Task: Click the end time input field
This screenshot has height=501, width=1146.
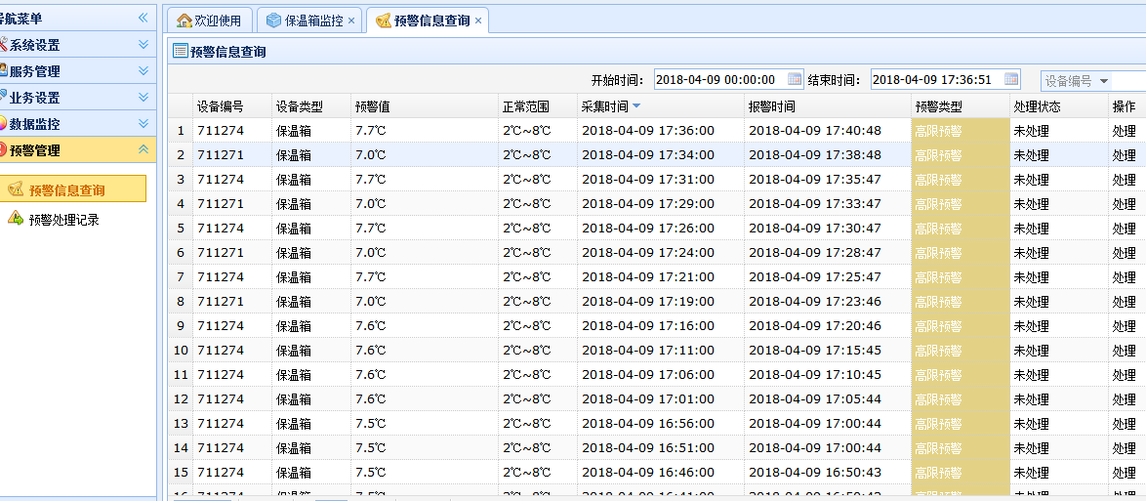Action: 935,80
